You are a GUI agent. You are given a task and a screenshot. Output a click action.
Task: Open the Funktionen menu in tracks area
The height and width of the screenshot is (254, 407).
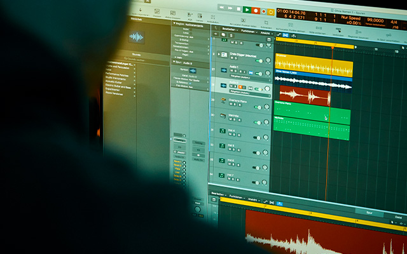pyautogui.click(x=249, y=31)
